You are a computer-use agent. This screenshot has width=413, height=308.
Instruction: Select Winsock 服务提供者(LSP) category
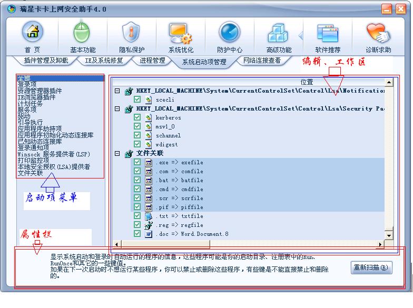click(x=54, y=154)
